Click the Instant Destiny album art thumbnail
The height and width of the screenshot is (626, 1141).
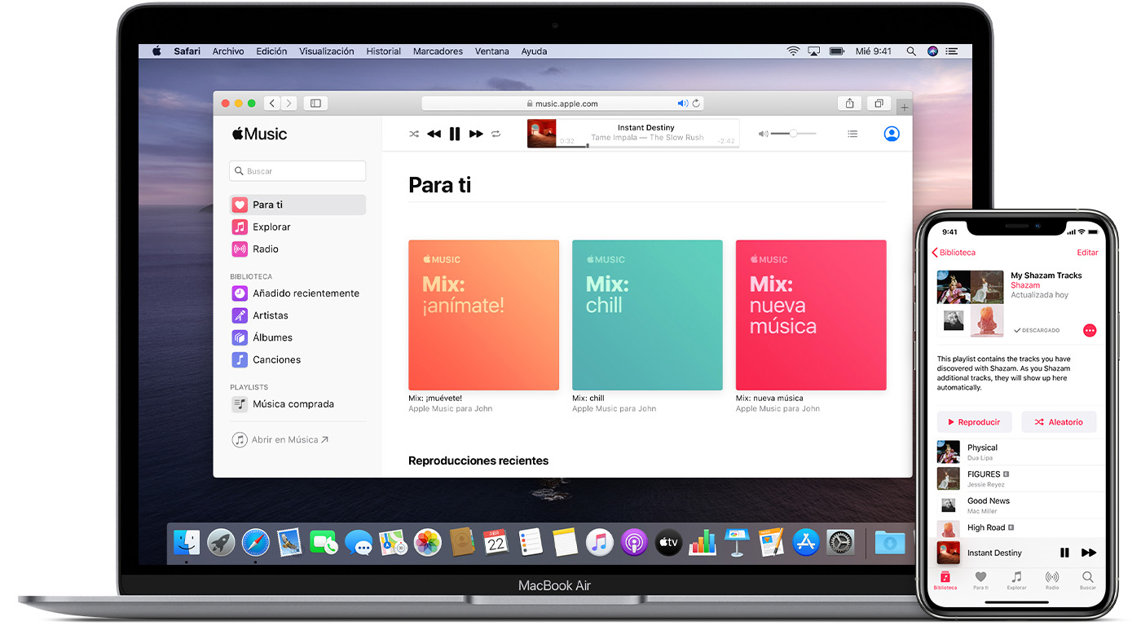[542, 134]
